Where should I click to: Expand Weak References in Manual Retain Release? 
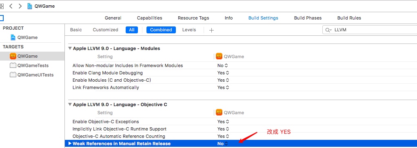coord(70,144)
